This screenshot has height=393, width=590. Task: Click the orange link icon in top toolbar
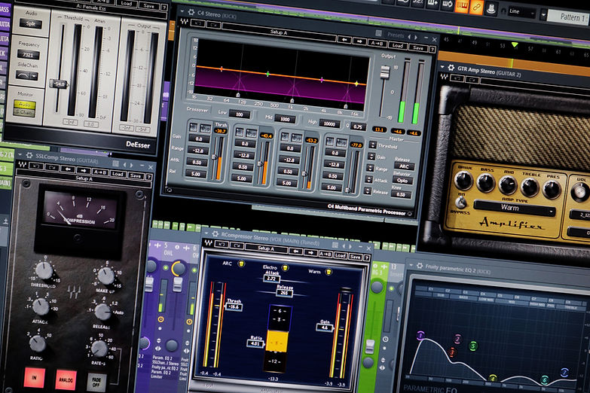point(476,8)
